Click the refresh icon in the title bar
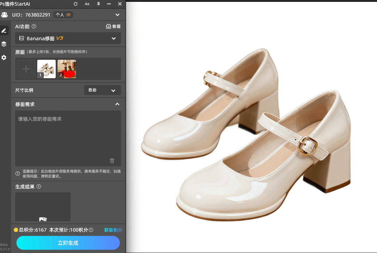This screenshot has width=377, height=253. click(x=76, y=4)
